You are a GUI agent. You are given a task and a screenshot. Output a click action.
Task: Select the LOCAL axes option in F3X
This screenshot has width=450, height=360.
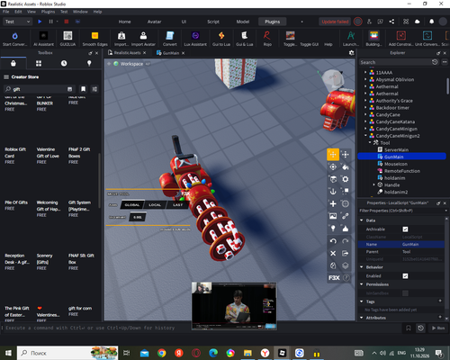(155, 205)
